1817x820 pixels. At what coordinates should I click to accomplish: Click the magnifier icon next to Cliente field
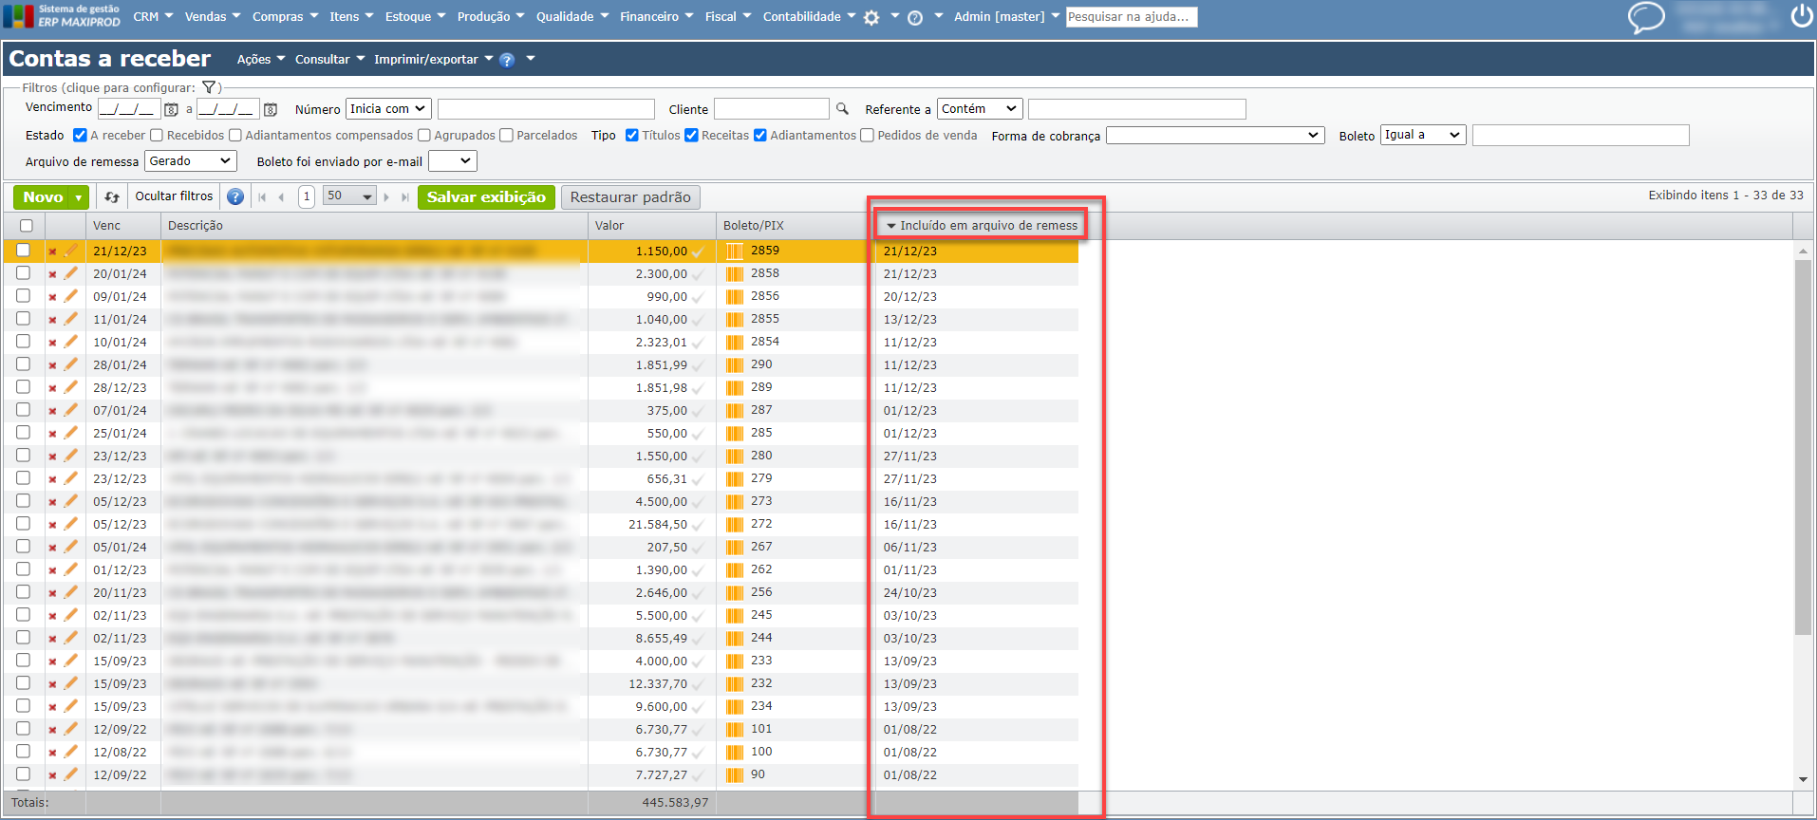[842, 109]
